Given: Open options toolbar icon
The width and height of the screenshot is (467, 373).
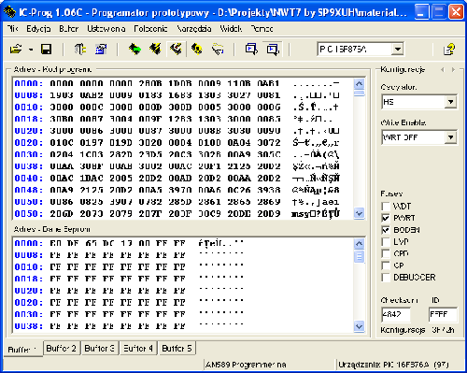Looking at the screenshot, I should (101, 50).
